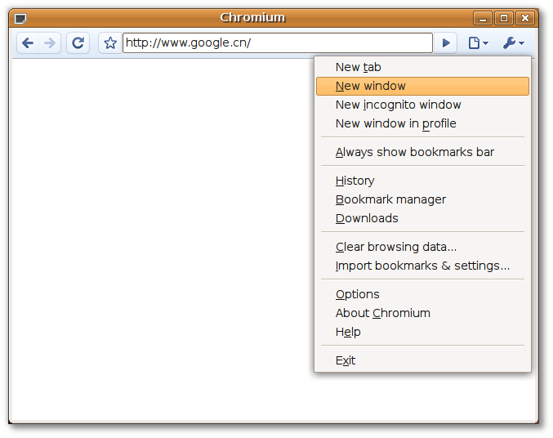
Task: Click the Back navigation arrow
Action: tap(28, 43)
